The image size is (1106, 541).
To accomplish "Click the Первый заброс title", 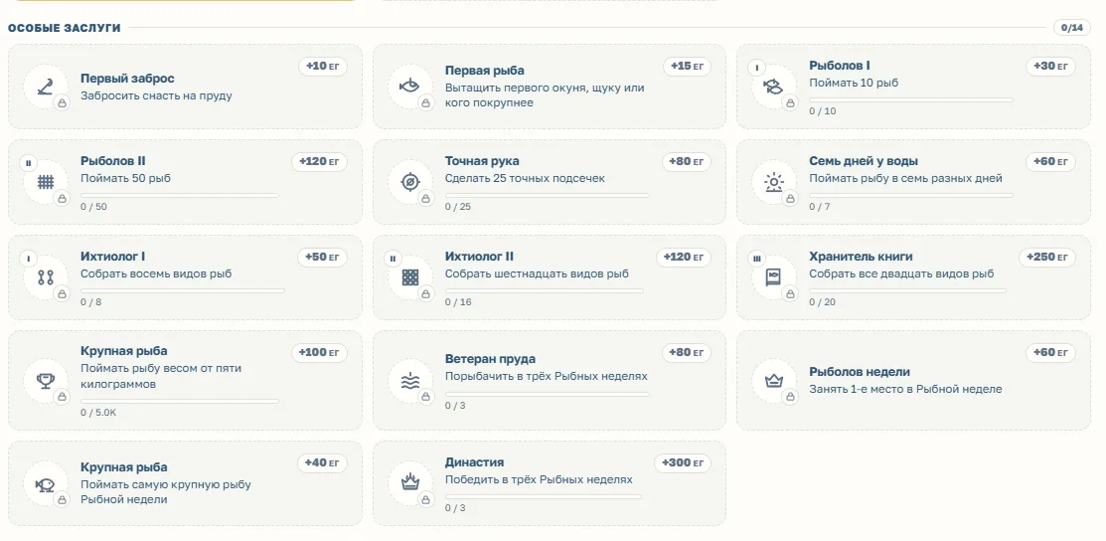I will tap(127, 79).
